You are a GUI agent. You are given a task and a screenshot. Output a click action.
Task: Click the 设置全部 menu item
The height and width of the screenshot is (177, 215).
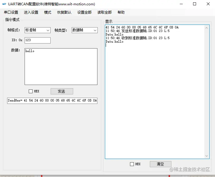[84, 12]
